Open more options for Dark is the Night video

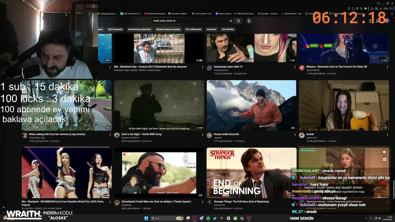[x=202, y=135]
